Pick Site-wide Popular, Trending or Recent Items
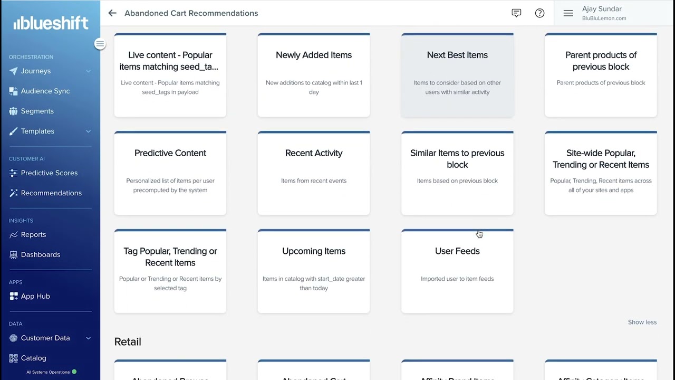Image resolution: width=675 pixels, height=380 pixels. [601, 173]
